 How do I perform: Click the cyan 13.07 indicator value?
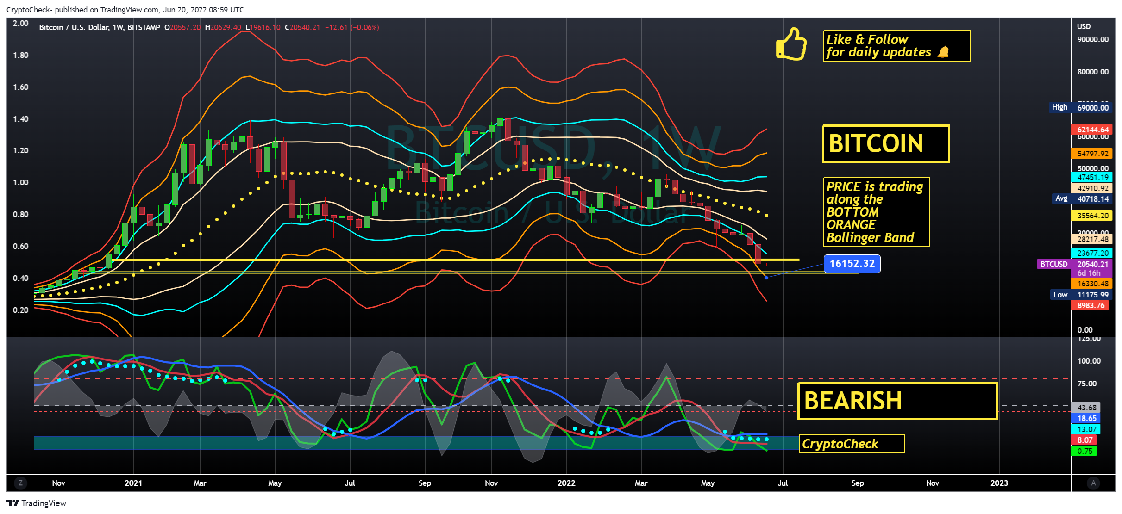1085,429
